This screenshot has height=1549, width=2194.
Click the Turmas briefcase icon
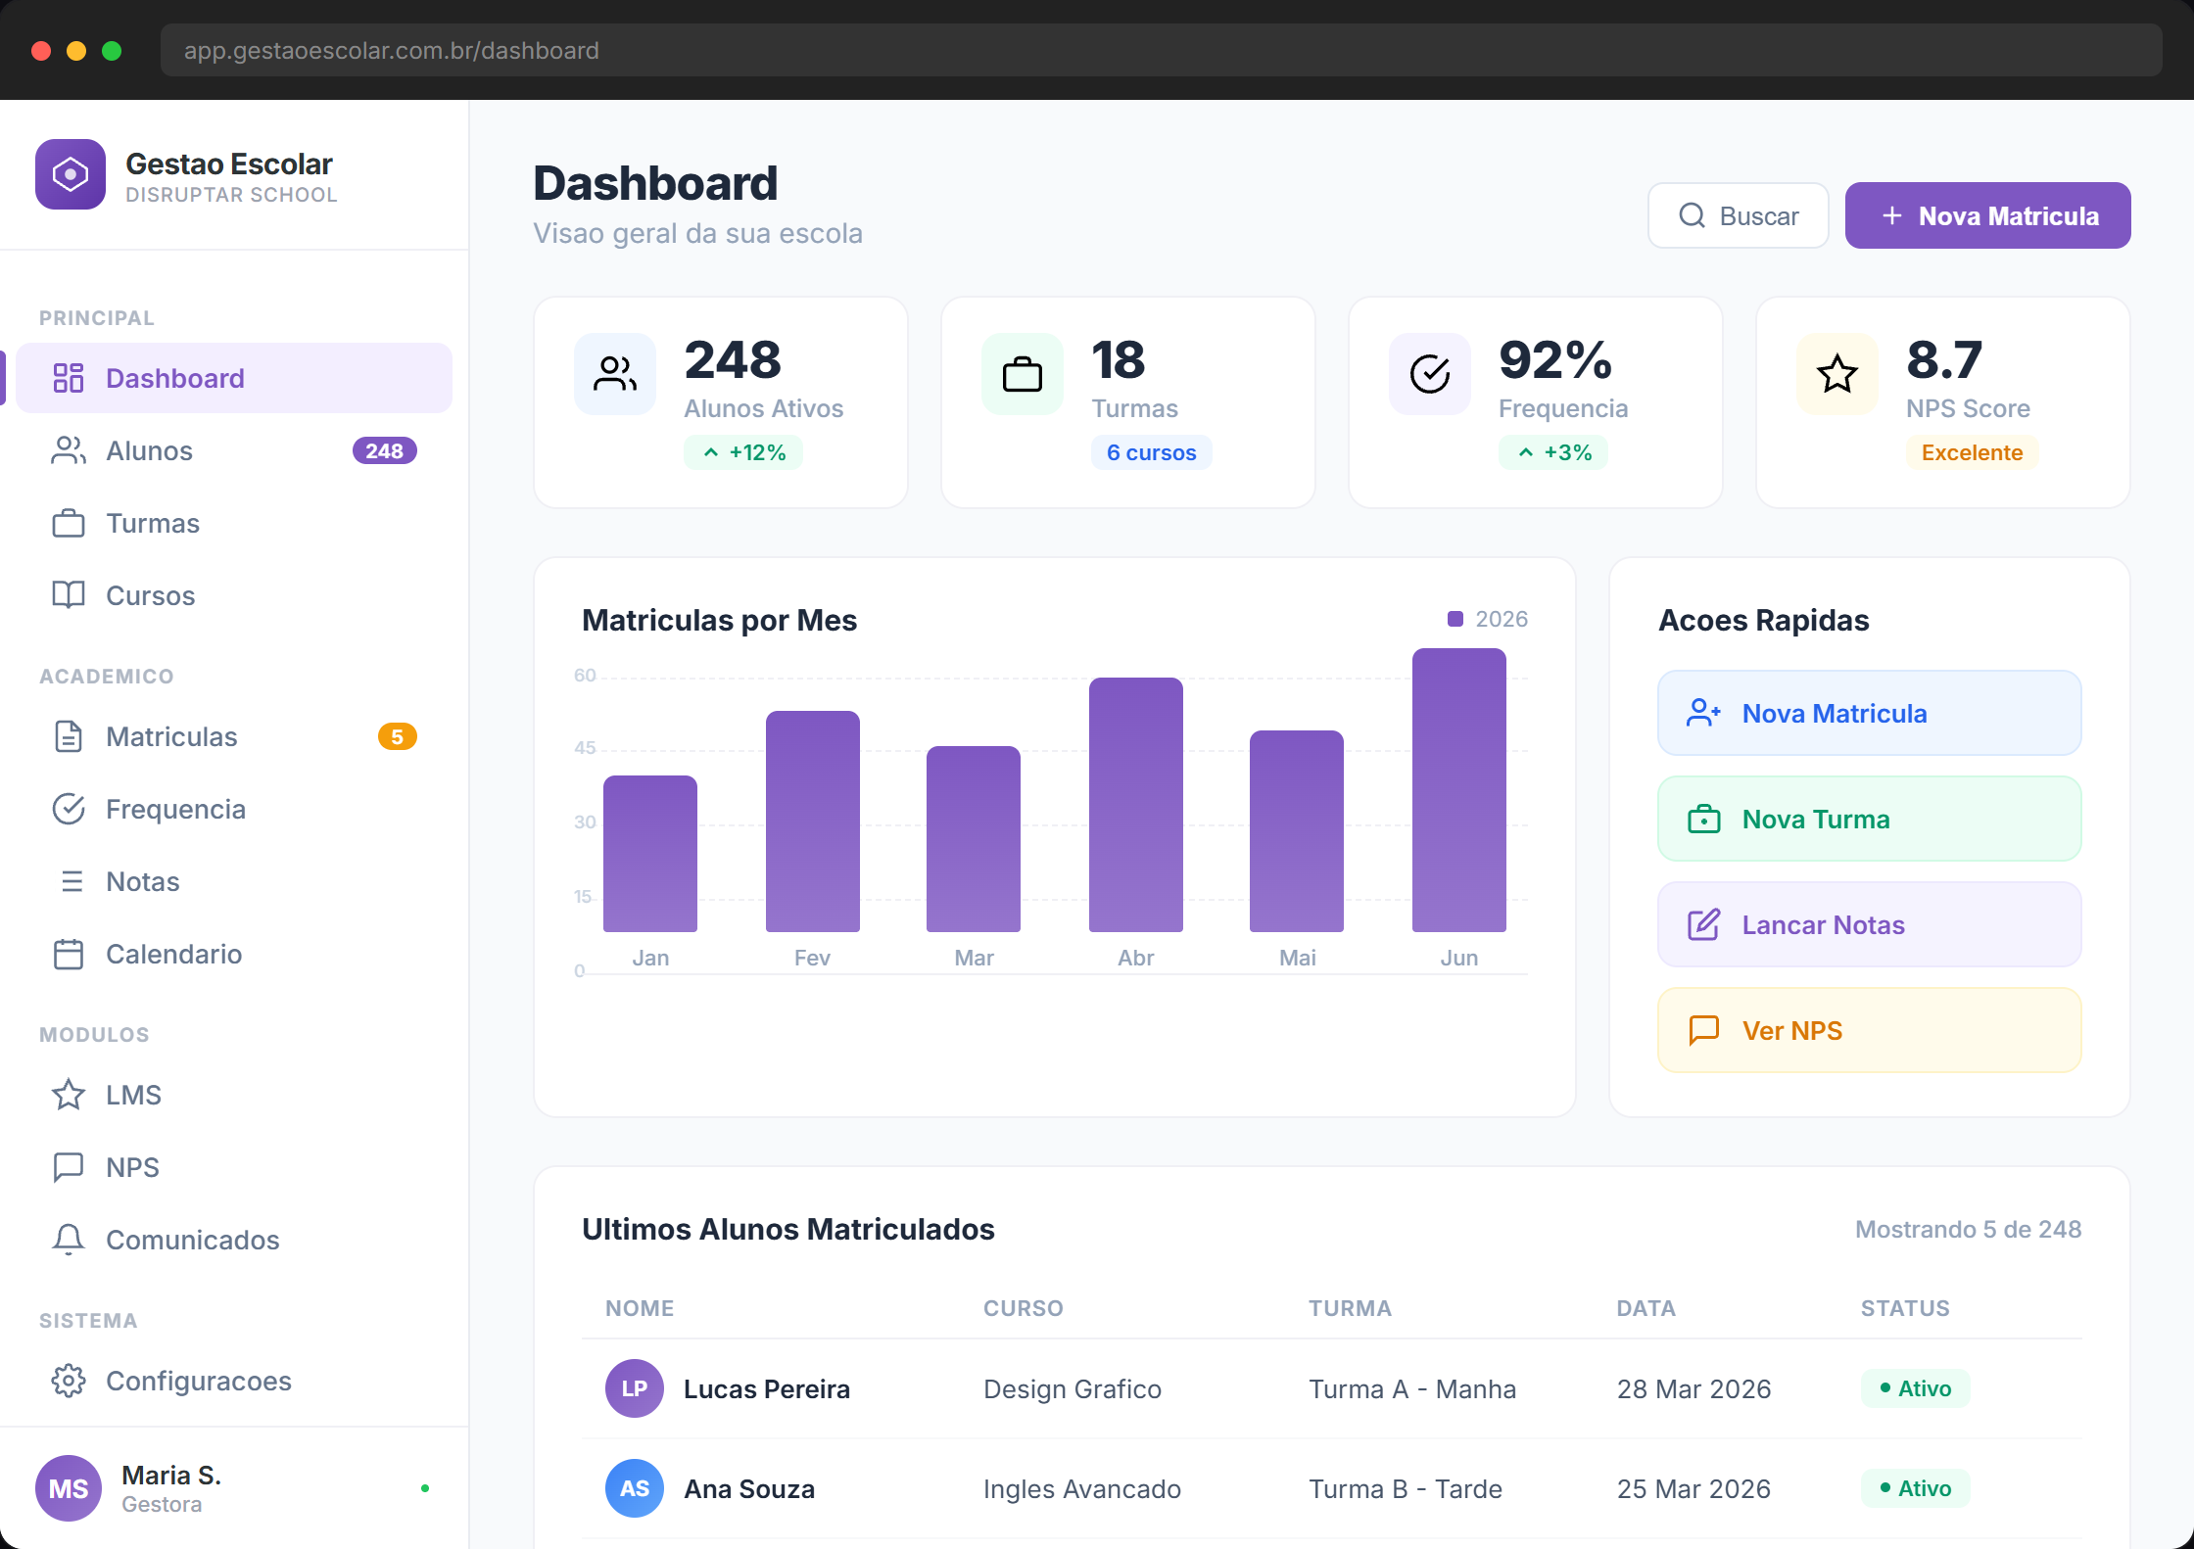[68, 523]
